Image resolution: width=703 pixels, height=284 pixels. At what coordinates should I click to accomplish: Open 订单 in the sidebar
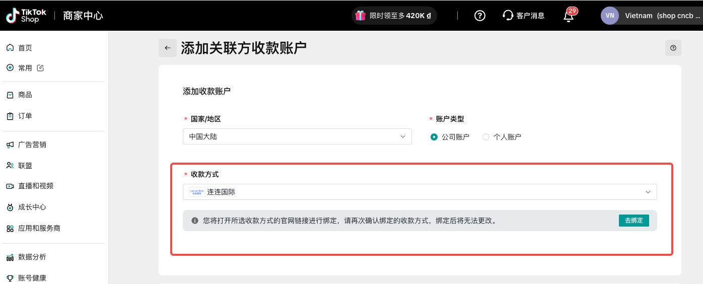click(x=25, y=116)
